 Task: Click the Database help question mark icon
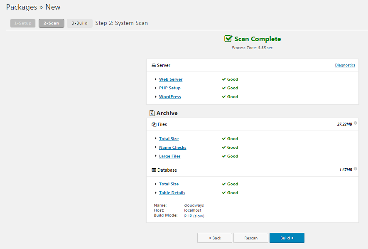point(356,169)
